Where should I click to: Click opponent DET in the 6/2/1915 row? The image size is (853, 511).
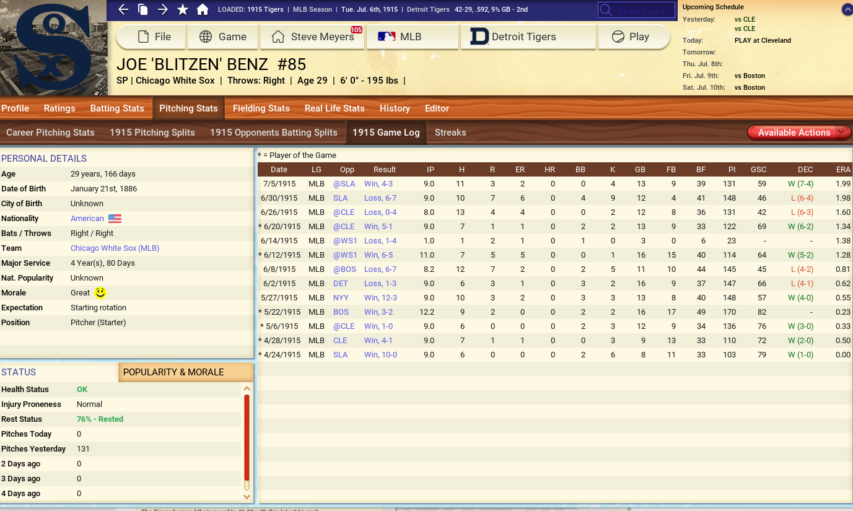pyautogui.click(x=341, y=284)
